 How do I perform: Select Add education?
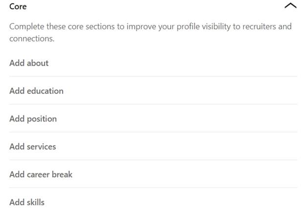(x=153, y=91)
